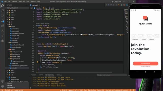Open the Source Control view
Image resolution: width=163 pixels, height=91 pixels.
tap(3, 16)
